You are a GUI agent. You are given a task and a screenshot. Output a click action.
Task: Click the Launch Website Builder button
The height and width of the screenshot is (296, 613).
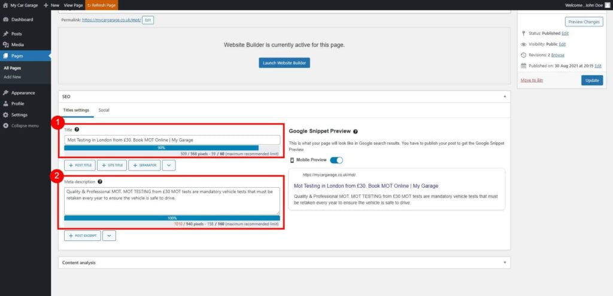(284, 63)
